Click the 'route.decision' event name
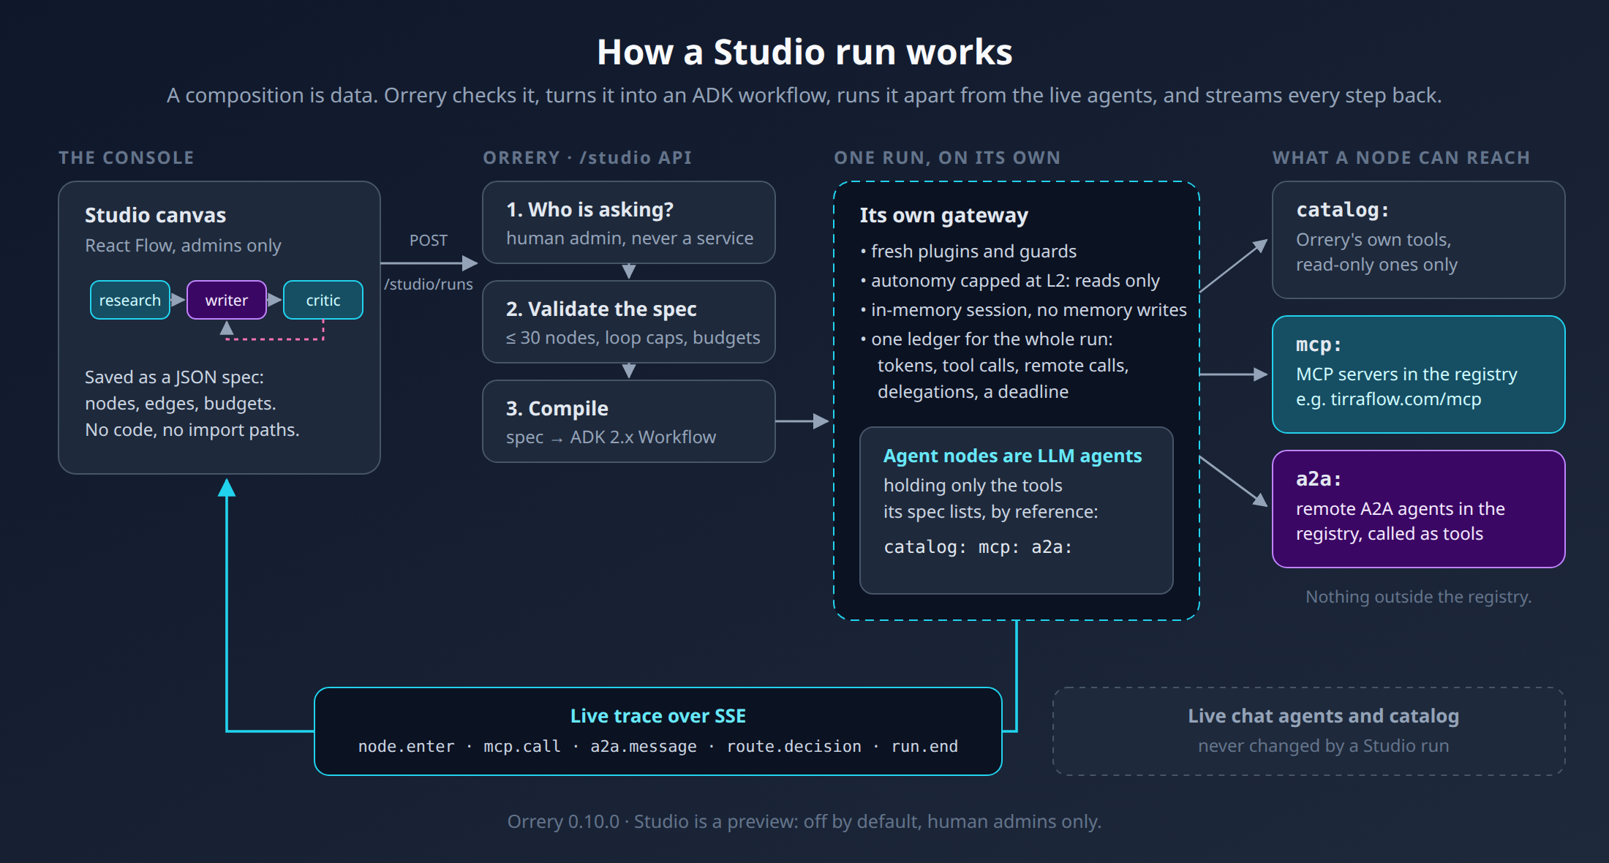The height and width of the screenshot is (863, 1609). [794, 746]
